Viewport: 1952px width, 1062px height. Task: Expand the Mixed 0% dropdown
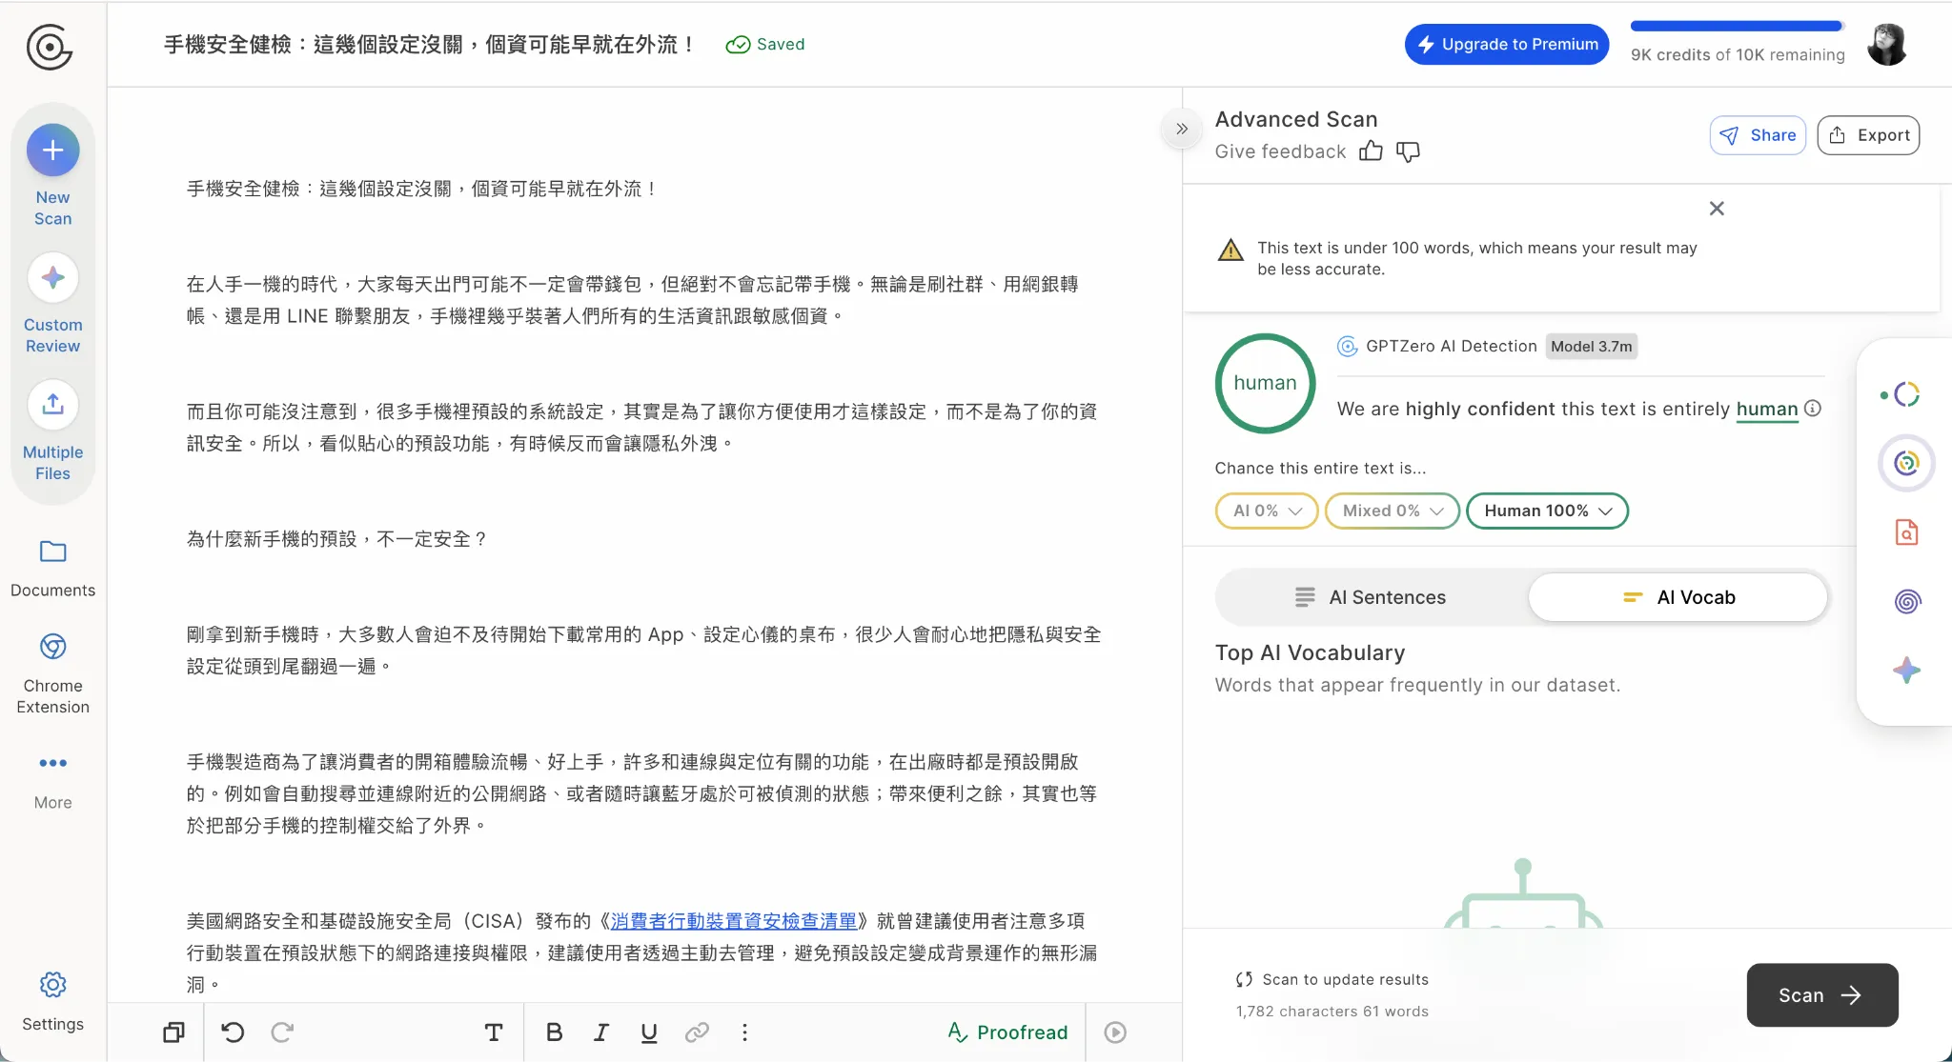(1393, 511)
